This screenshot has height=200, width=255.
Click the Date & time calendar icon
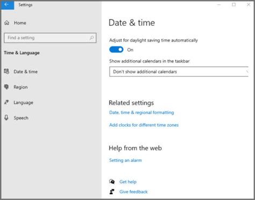(6, 72)
